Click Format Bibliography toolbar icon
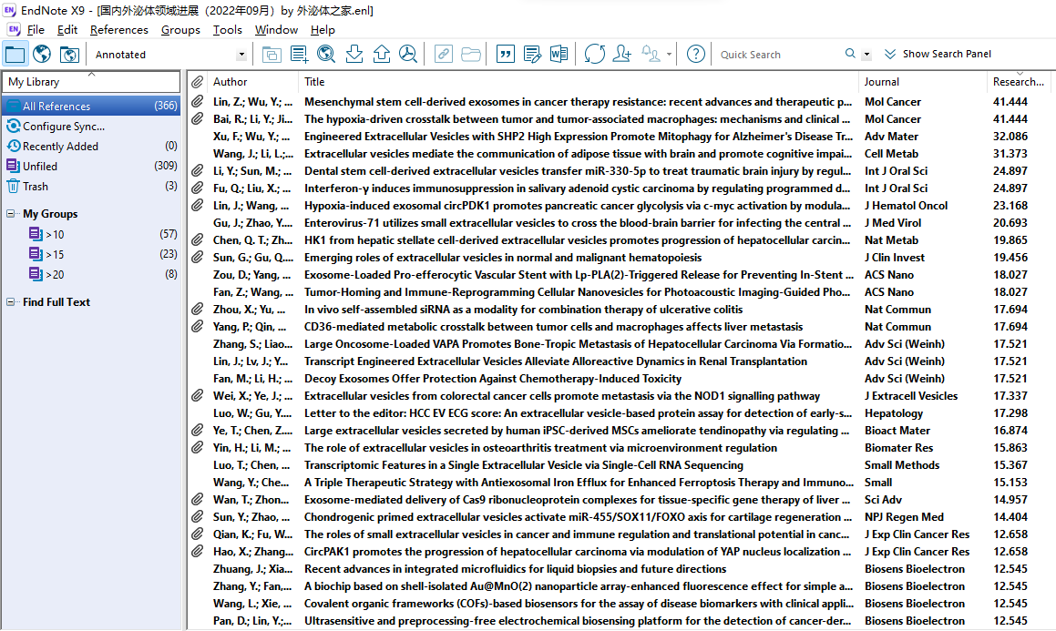This screenshot has height=631, width=1056. tap(532, 54)
